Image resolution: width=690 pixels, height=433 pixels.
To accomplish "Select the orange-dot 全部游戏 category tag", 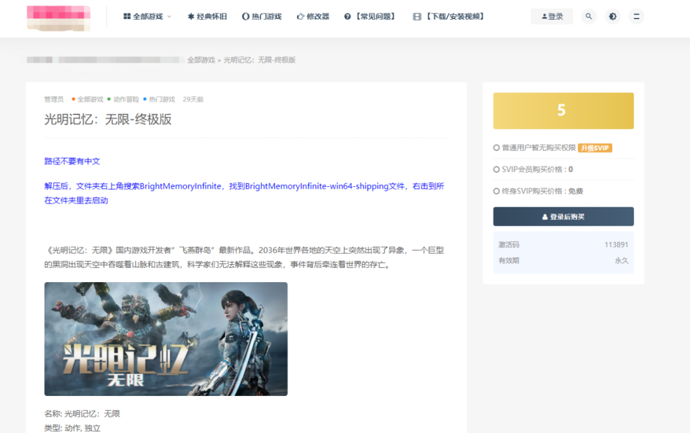I will [88, 100].
